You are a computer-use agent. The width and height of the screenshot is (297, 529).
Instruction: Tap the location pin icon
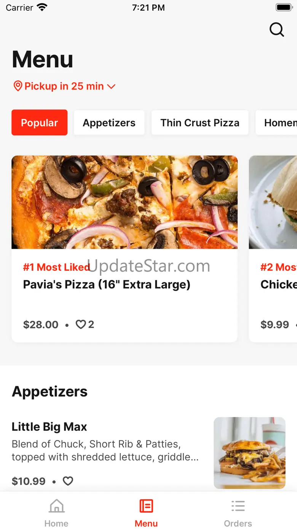pos(18,86)
